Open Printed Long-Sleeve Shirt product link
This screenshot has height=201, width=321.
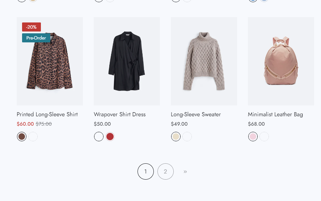[x=47, y=114]
